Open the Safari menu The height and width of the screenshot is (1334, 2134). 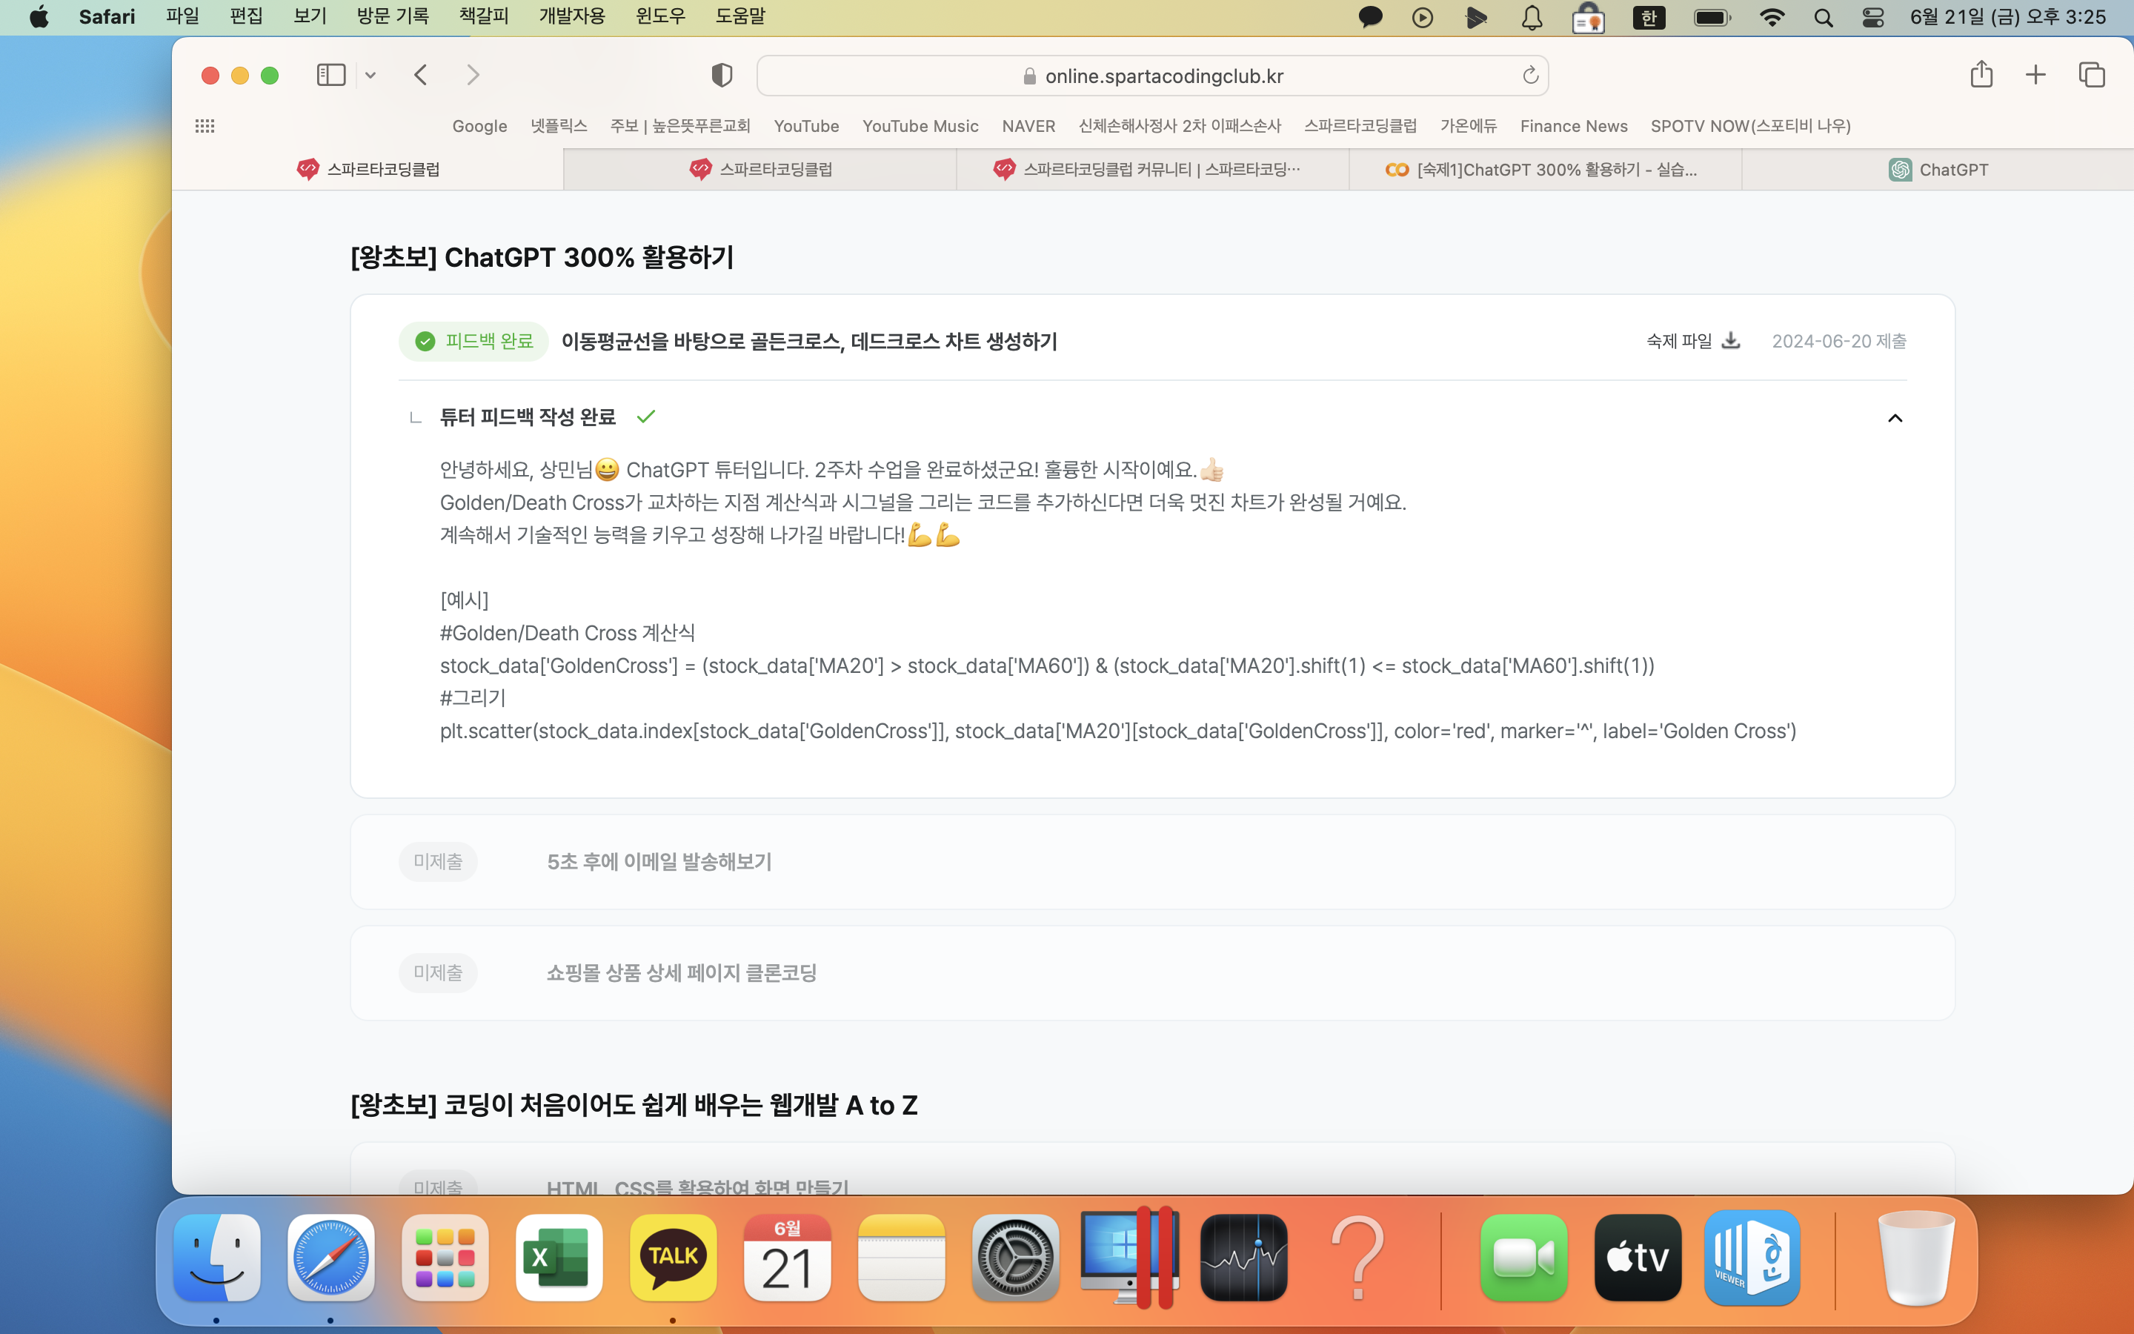(107, 17)
